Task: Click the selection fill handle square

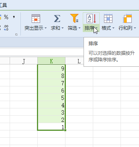Action: pos(65,130)
